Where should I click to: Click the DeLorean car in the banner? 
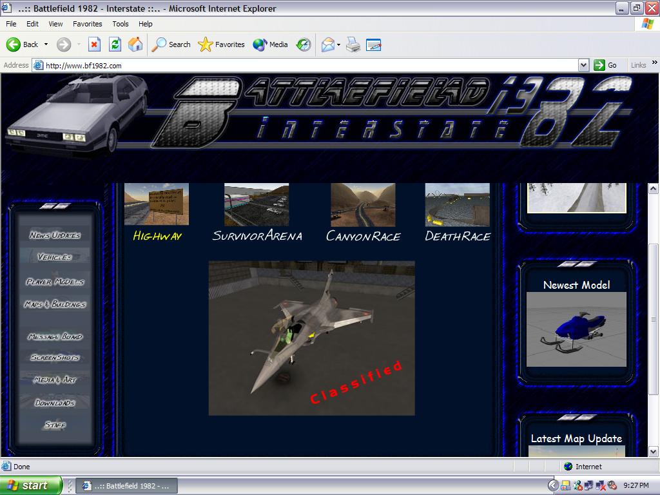[78, 115]
